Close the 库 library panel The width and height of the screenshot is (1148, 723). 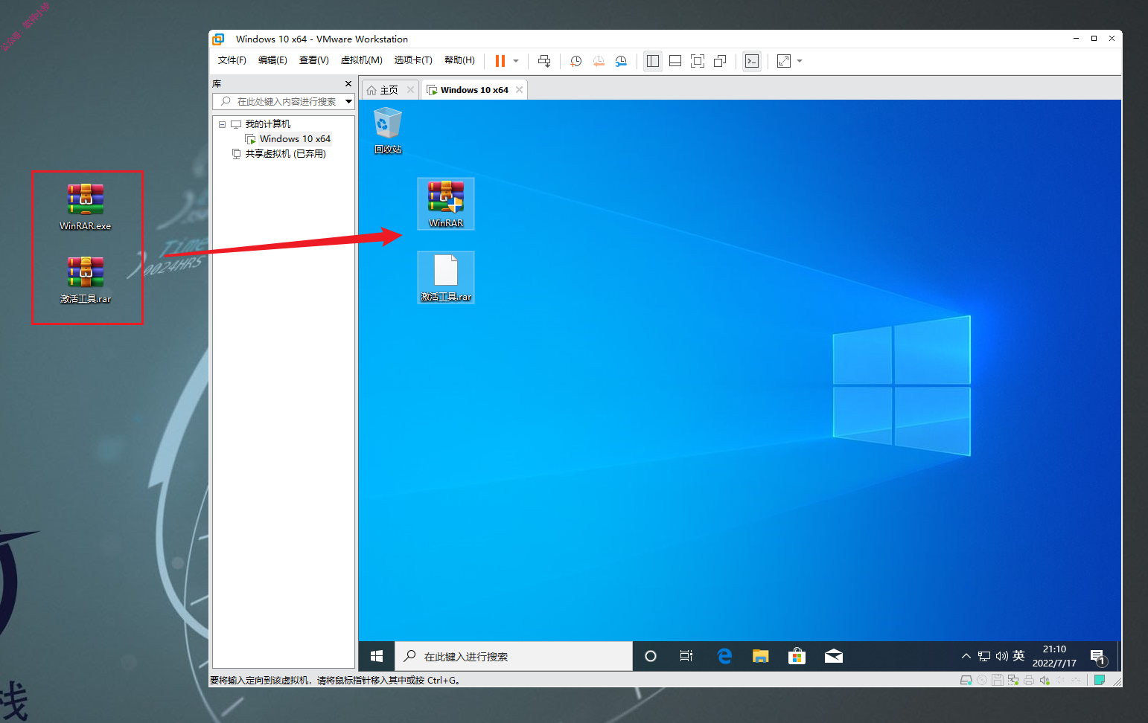coord(348,84)
